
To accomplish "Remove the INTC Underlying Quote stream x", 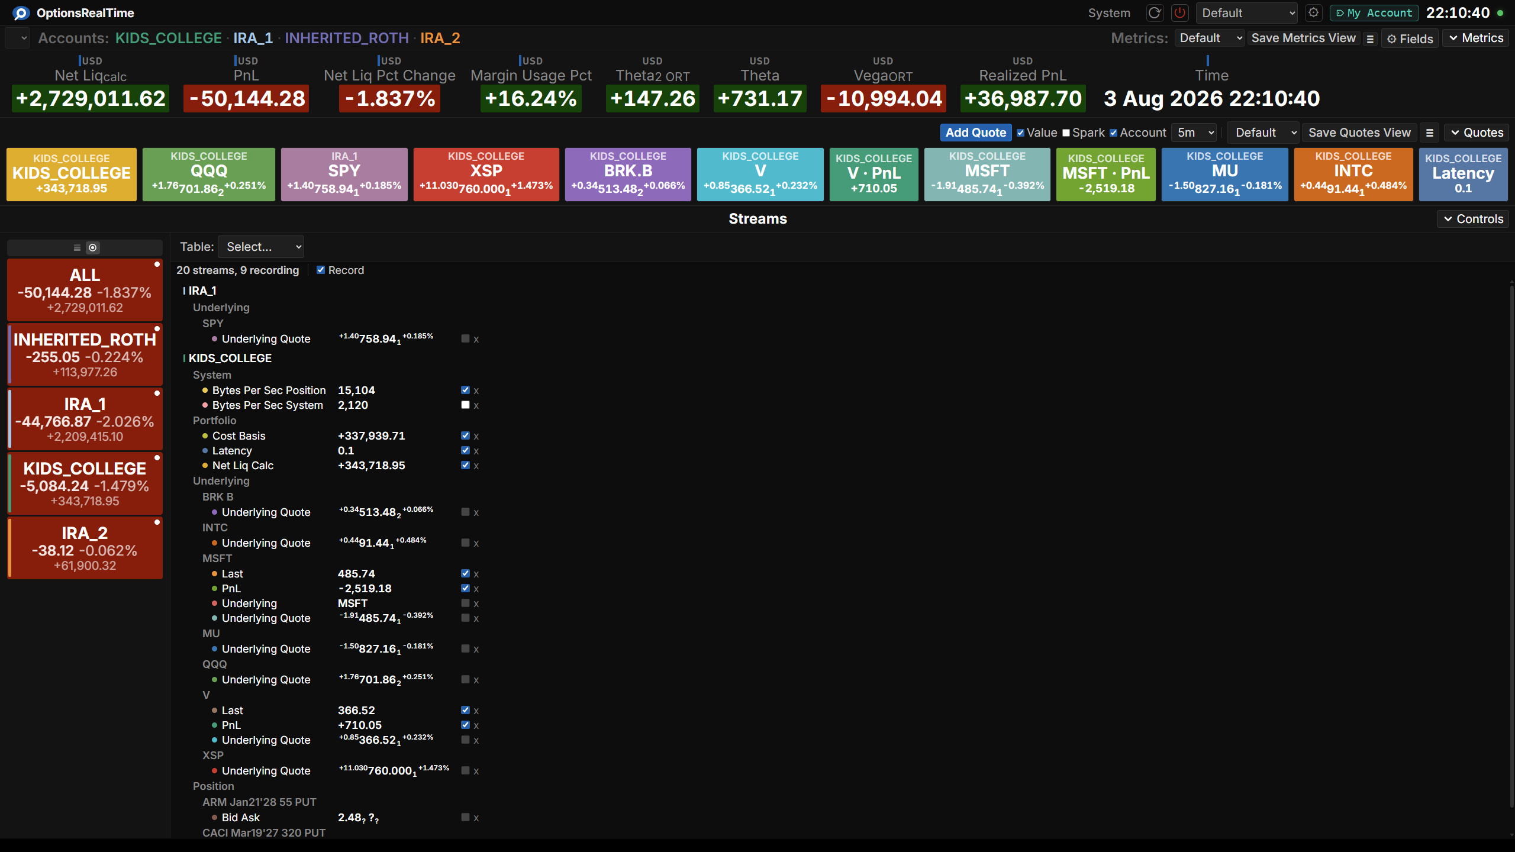I will (x=476, y=544).
